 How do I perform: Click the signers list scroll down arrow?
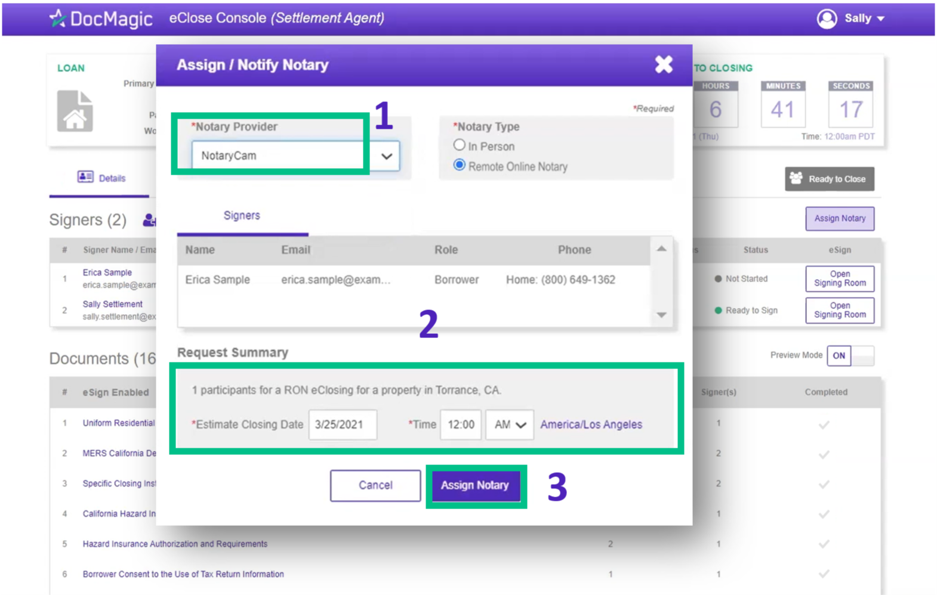pos(661,315)
